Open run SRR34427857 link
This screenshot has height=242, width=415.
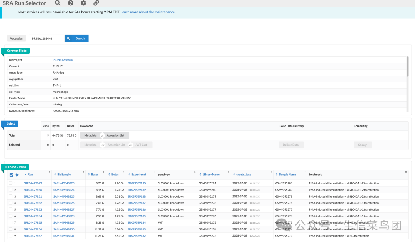[33, 236]
